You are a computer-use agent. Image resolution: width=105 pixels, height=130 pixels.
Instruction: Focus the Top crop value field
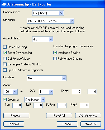click(x=17, y=105)
